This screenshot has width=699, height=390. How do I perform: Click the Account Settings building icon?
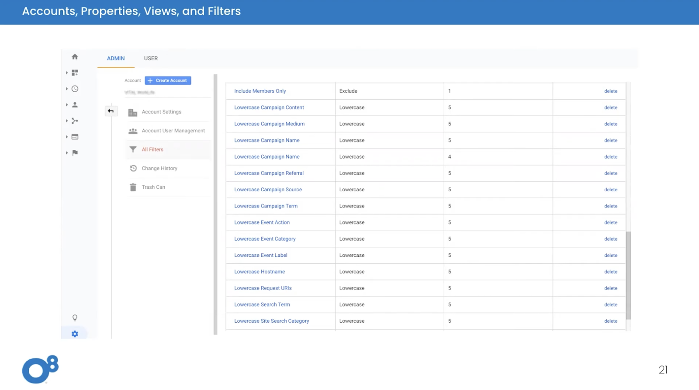click(x=133, y=112)
